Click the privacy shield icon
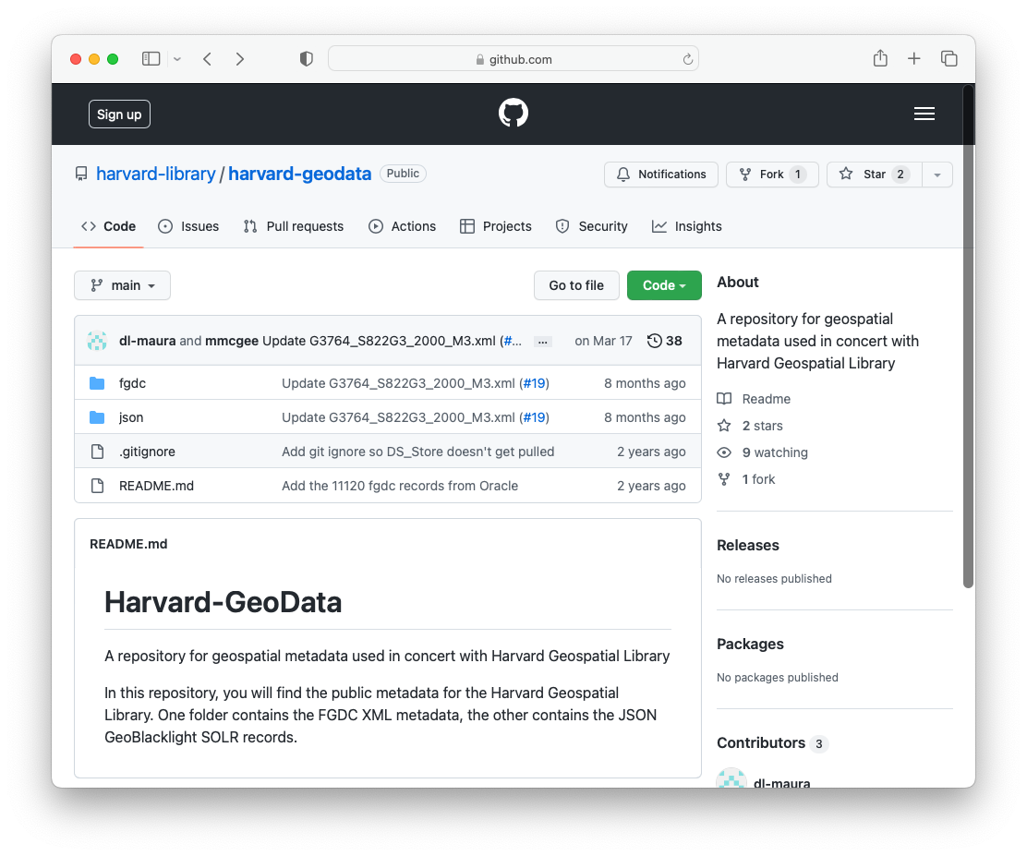This screenshot has width=1027, height=856. click(306, 59)
